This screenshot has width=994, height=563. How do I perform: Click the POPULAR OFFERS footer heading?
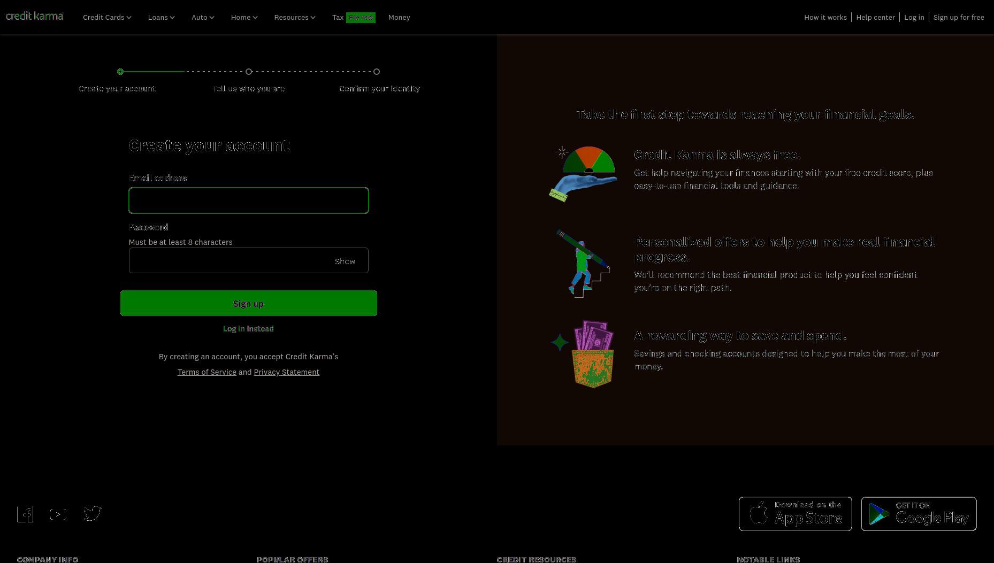[x=293, y=559]
